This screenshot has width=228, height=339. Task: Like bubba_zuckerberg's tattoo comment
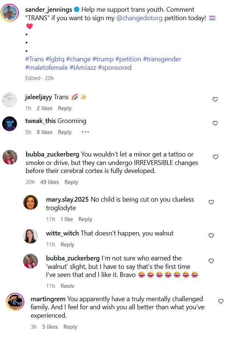tap(215, 157)
